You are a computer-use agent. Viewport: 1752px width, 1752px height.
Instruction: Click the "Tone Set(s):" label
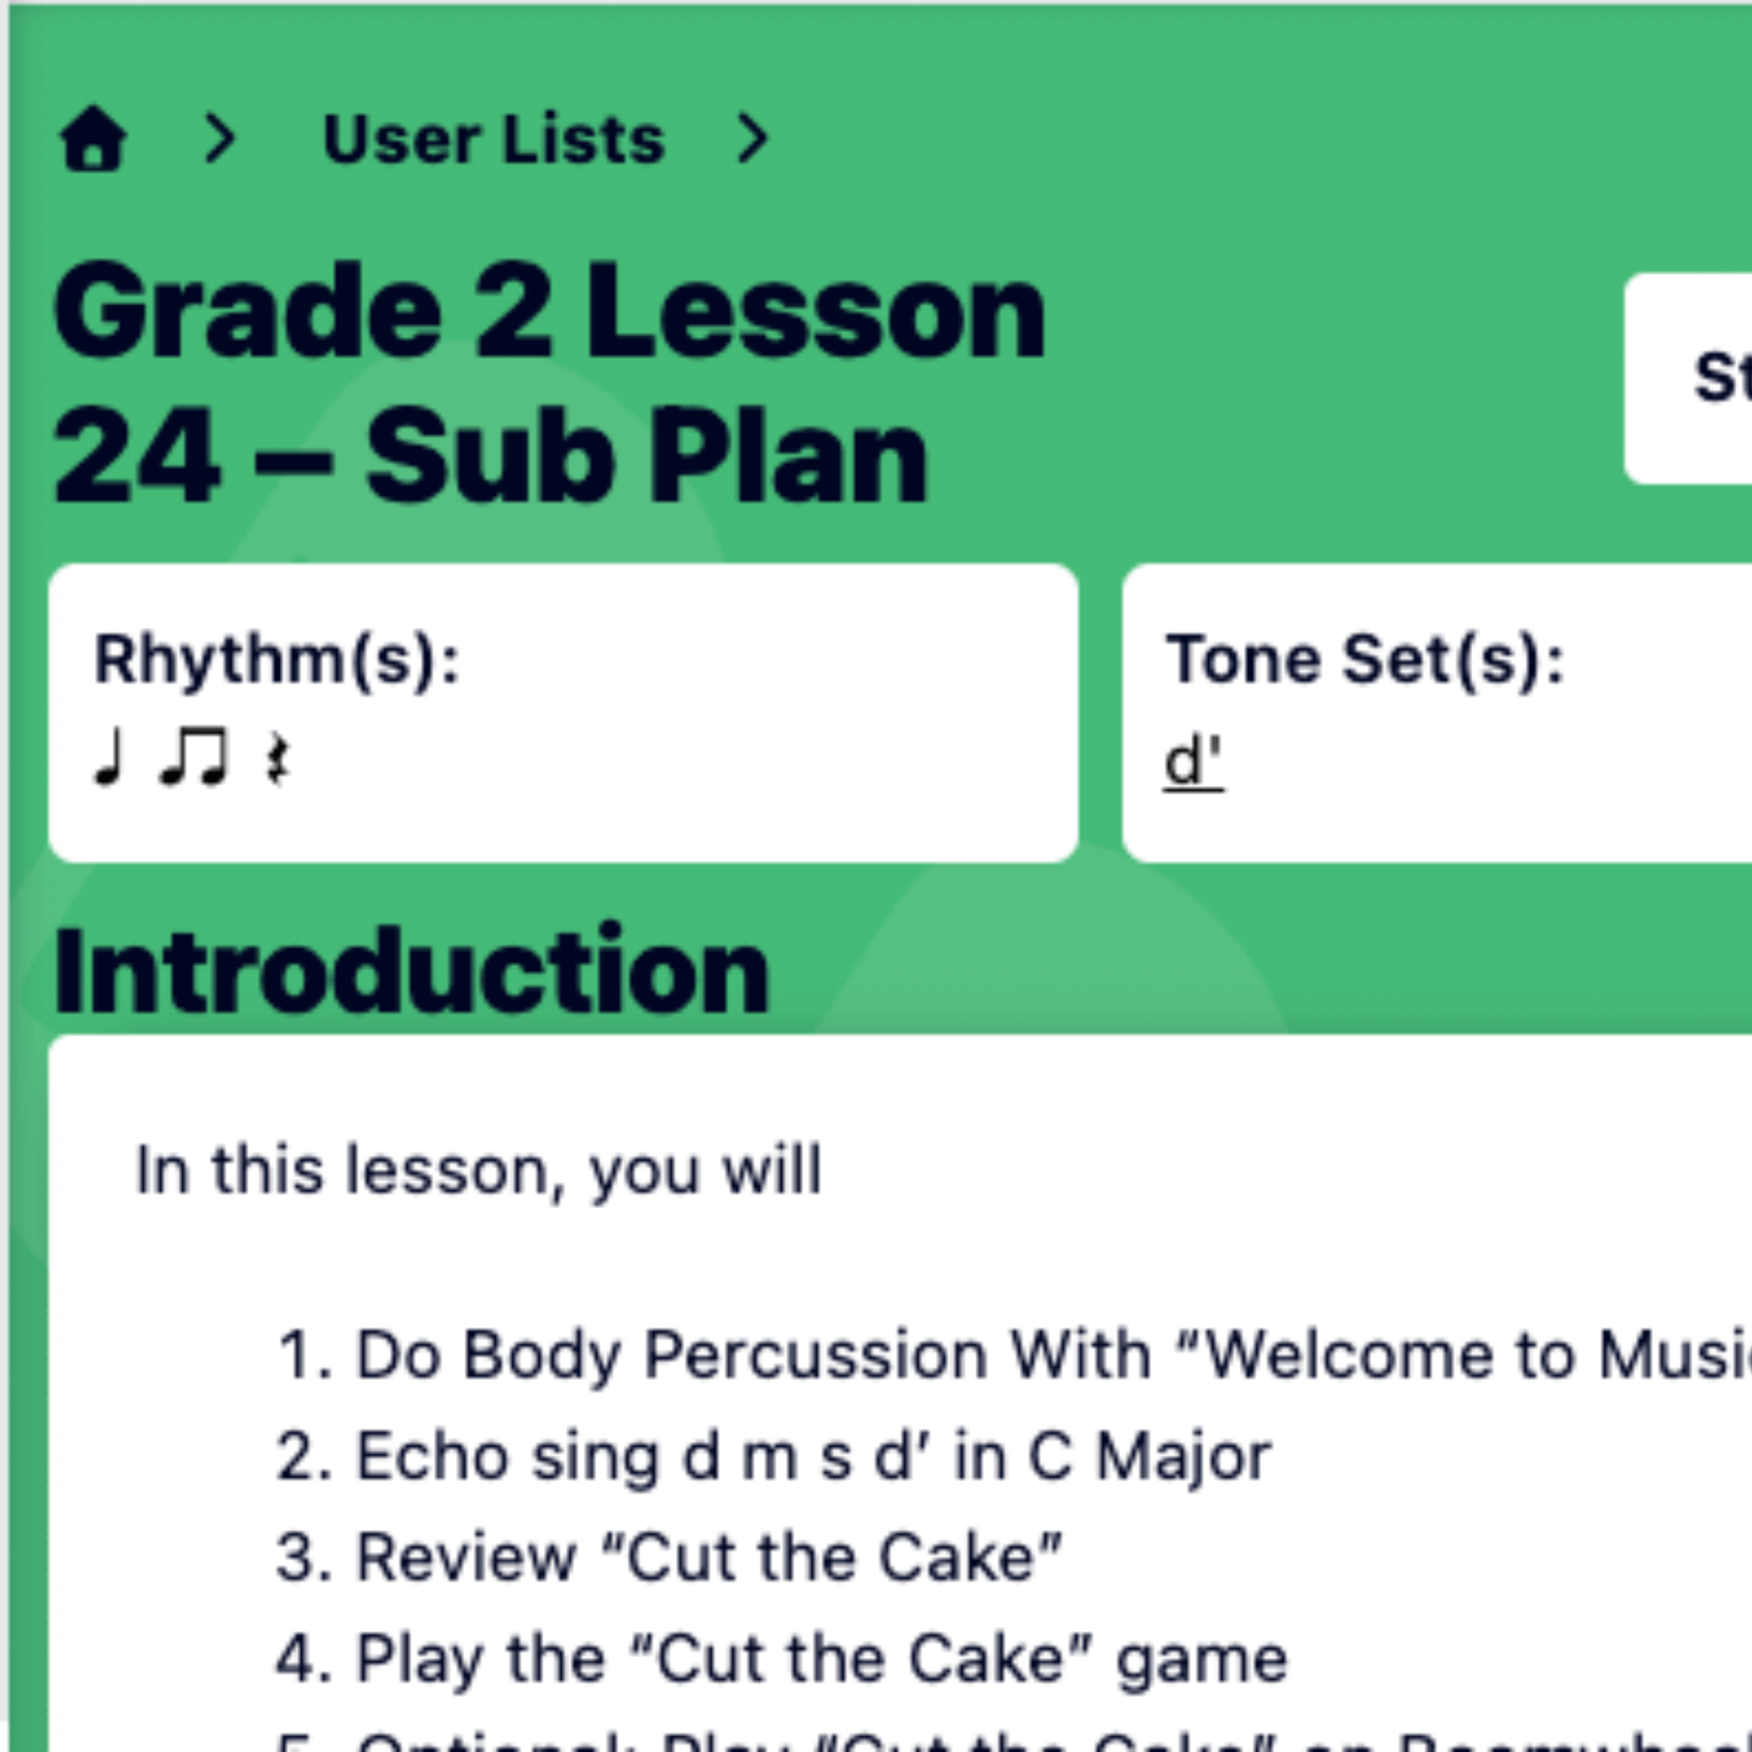(1364, 660)
